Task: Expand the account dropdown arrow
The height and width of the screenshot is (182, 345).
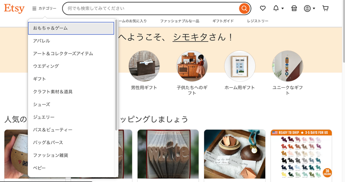Action: [314, 9]
